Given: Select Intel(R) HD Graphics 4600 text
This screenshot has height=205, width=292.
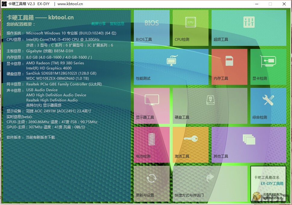Looking at the screenshot, I should click(x=49, y=68).
